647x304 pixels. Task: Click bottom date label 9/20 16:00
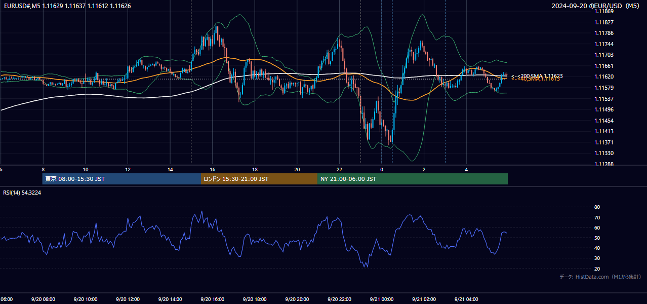213,299
